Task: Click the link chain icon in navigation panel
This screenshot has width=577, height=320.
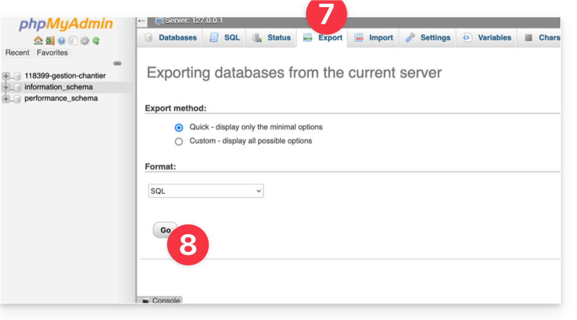Action: 117,63
